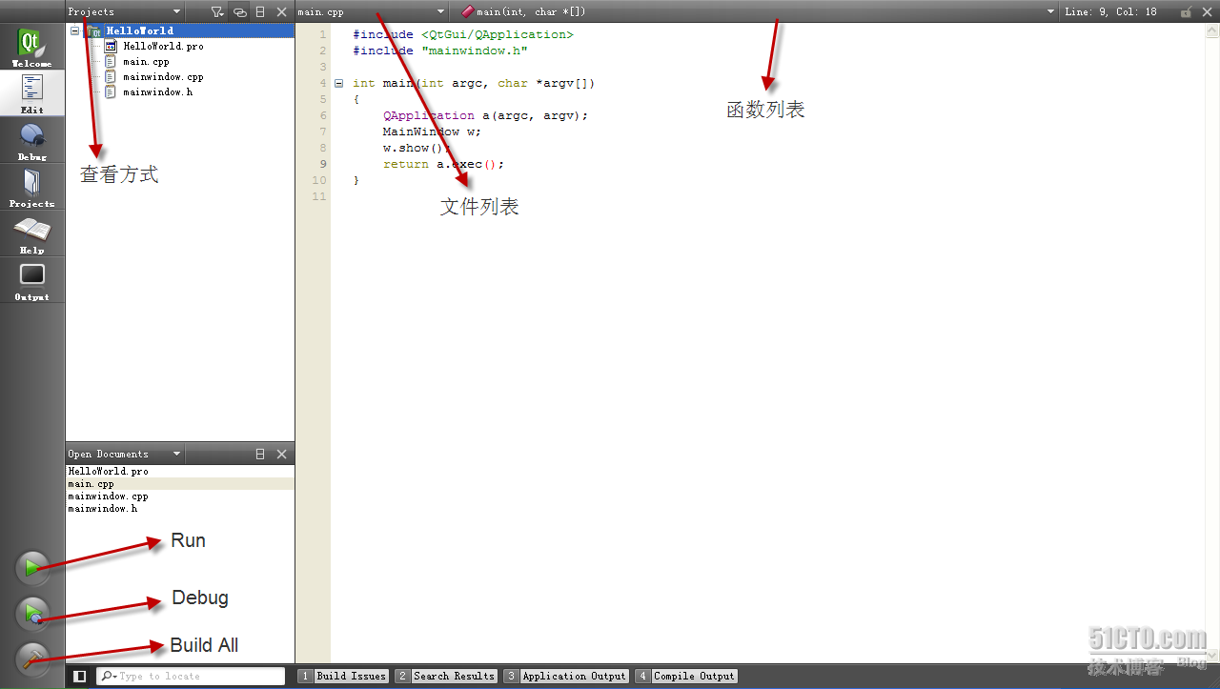Toggle the sidebar visibility button

point(80,676)
